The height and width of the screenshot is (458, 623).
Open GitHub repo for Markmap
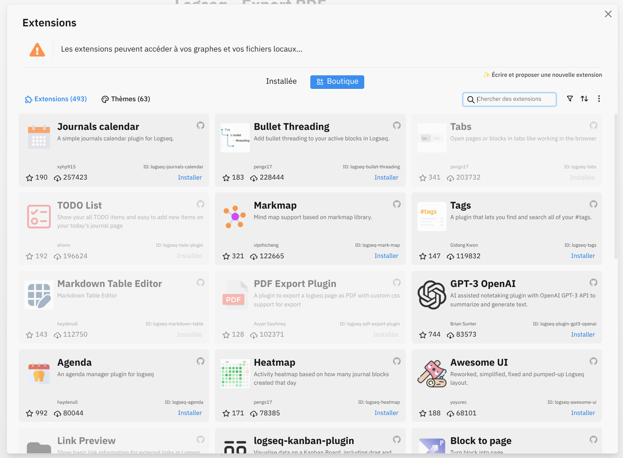(x=397, y=204)
